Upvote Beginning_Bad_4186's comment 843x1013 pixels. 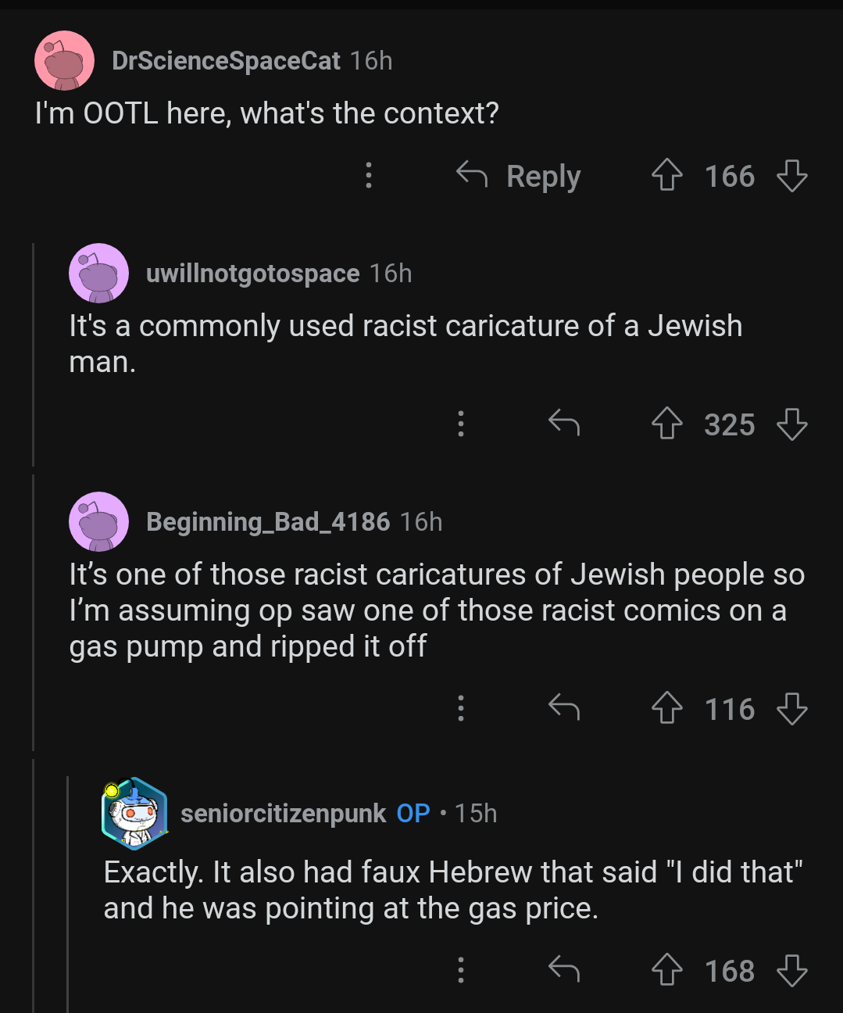pos(666,708)
